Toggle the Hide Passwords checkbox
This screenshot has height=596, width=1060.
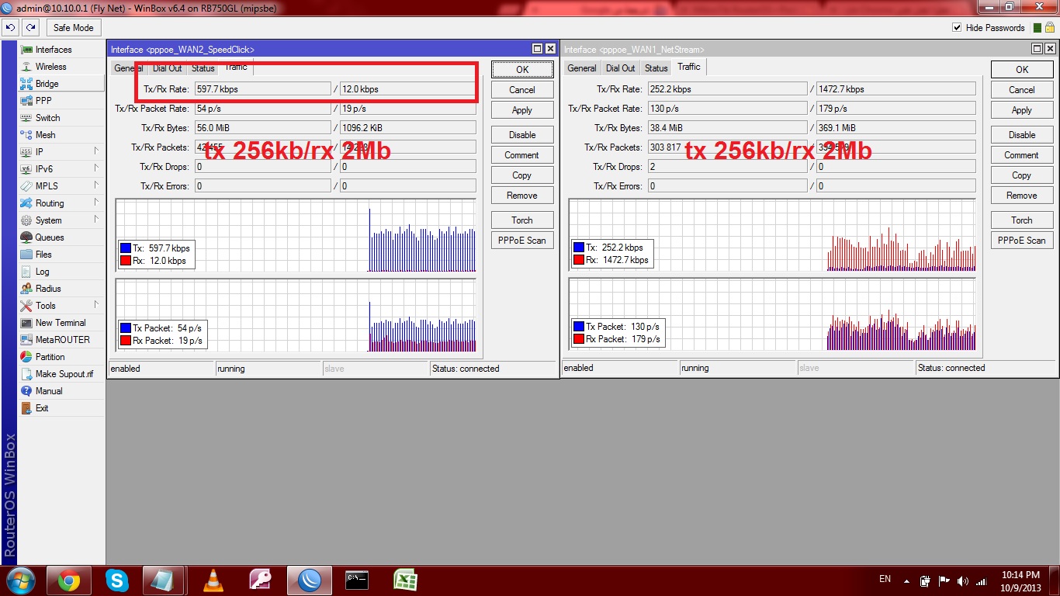(957, 28)
